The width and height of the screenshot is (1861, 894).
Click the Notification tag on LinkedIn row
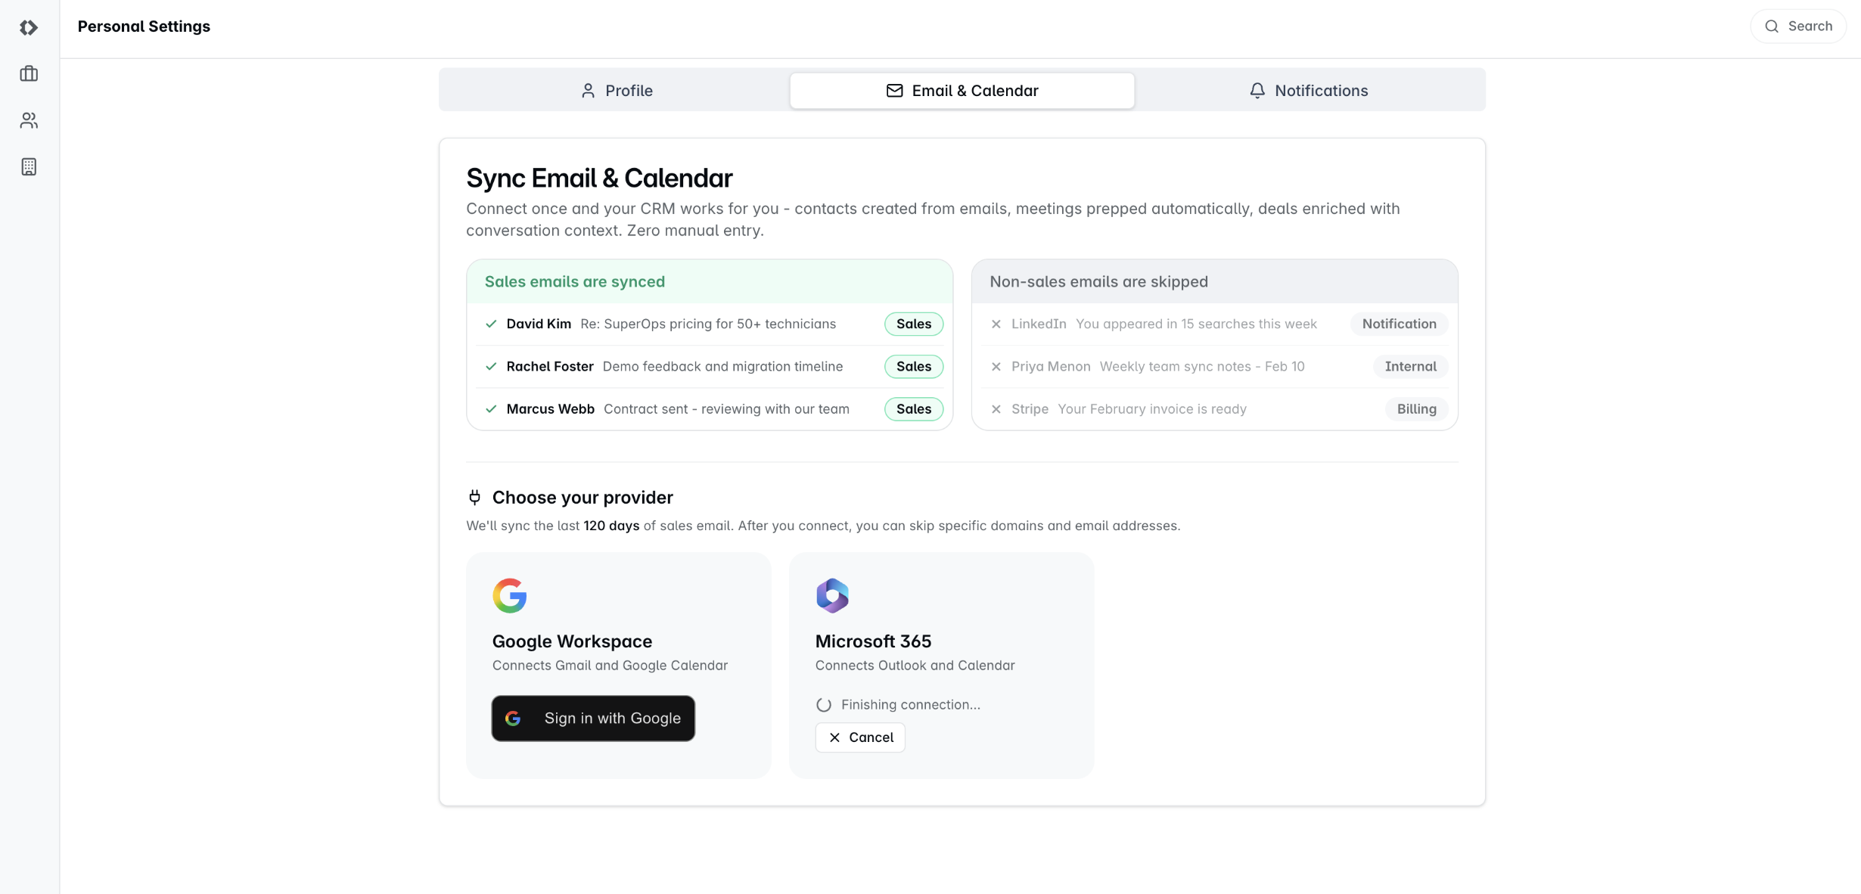tap(1399, 324)
